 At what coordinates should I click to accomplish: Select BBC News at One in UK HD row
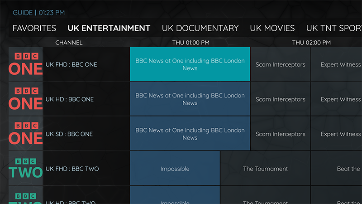(190, 99)
